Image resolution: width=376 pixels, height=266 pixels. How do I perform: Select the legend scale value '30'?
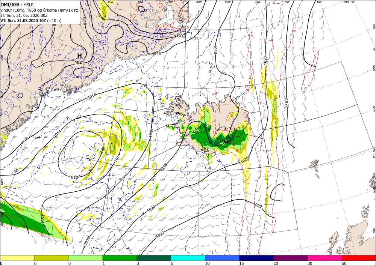pyautogui.click(x=310, y=263)
